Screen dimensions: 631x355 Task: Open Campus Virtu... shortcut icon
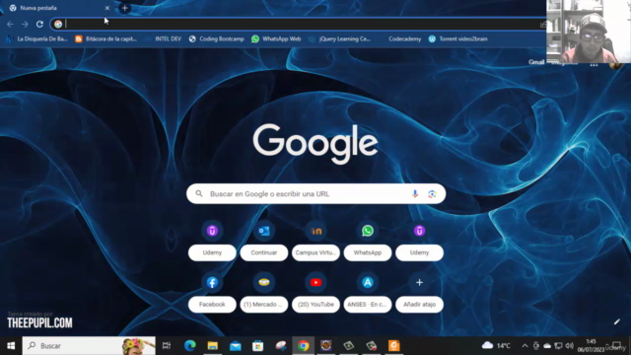(x=315, y=231)
